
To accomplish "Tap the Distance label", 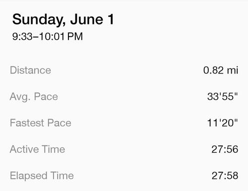I will point(30,70).
